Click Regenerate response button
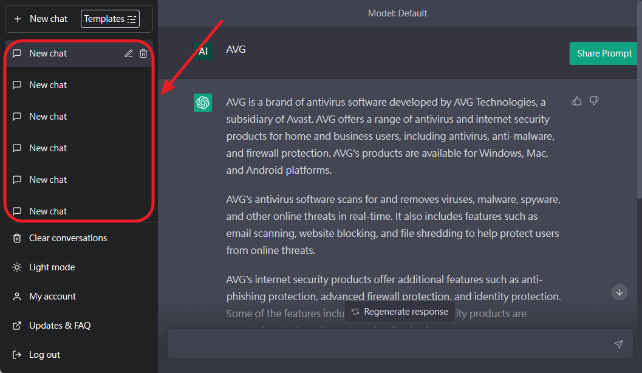The width and height of the screenshot is (642, 373). coord(400,312)
